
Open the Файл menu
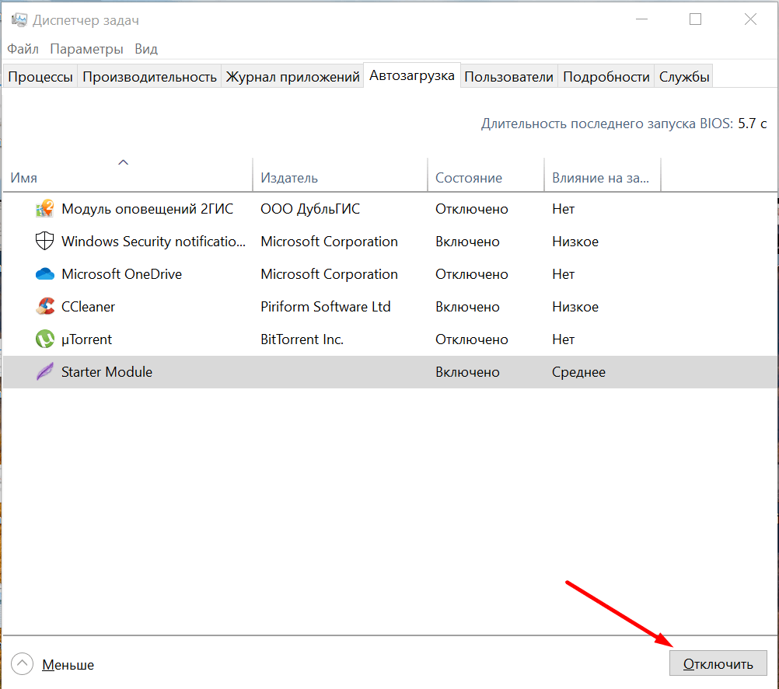pyautogui.click(x=23, y=49)
